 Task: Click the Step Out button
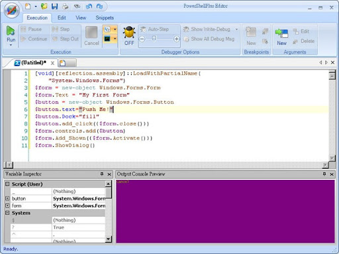(66, 39)
